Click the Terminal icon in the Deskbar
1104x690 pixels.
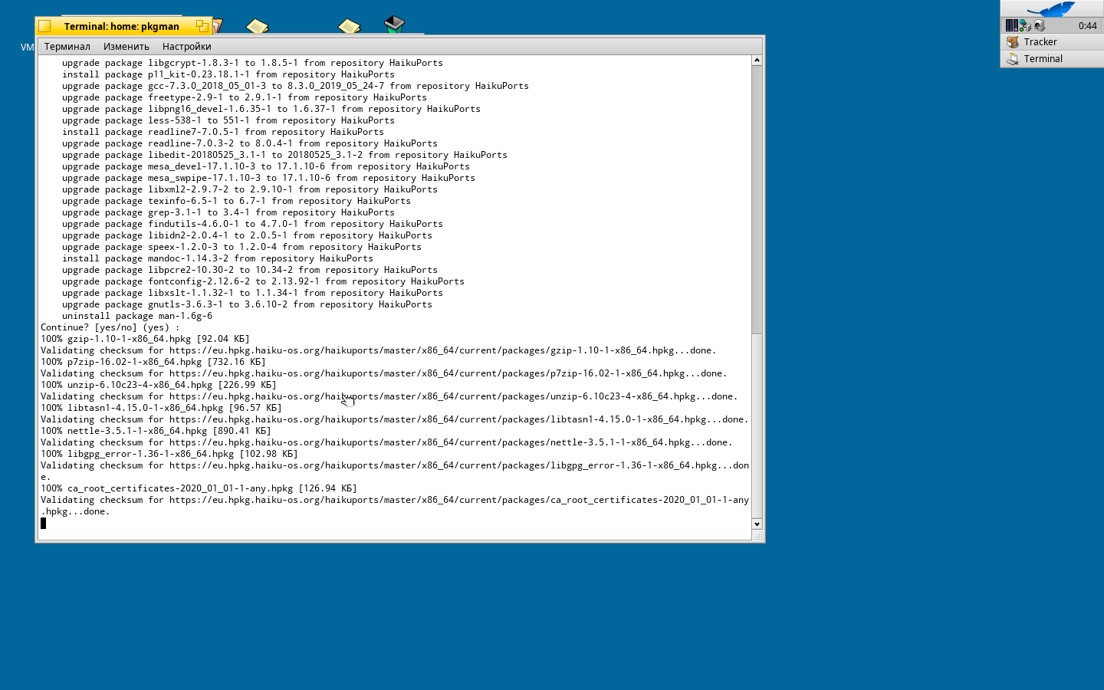[x=1013, y=59]
